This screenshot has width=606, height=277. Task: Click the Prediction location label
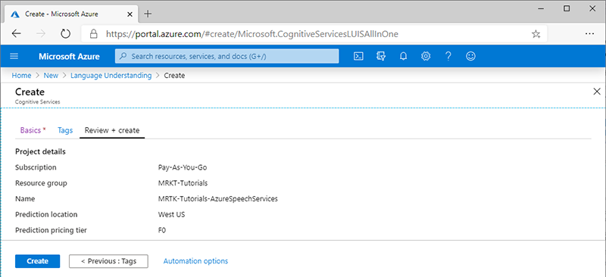46,214
